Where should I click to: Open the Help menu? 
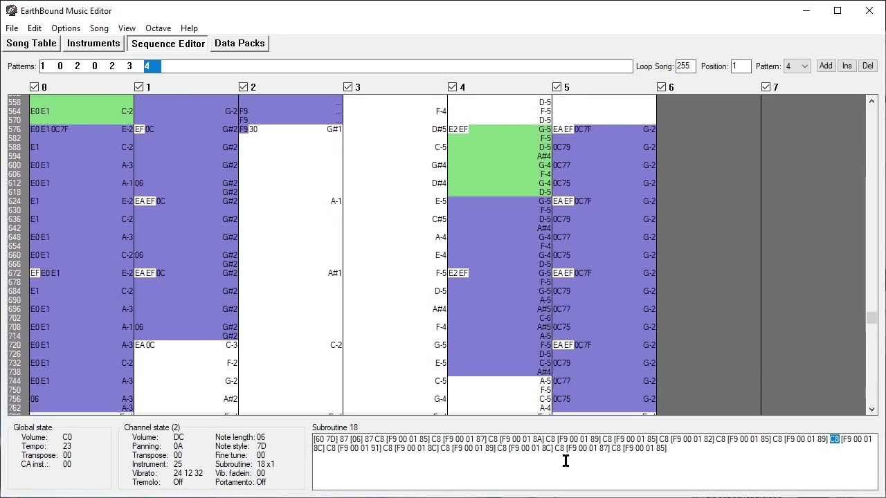click(189, 28)
